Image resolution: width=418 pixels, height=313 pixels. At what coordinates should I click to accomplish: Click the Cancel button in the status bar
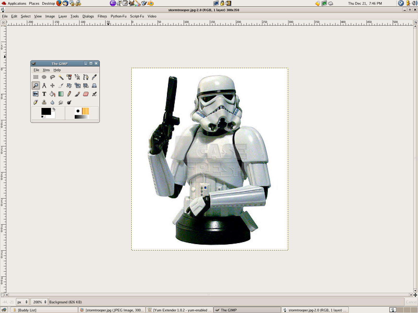pos(411,302)
